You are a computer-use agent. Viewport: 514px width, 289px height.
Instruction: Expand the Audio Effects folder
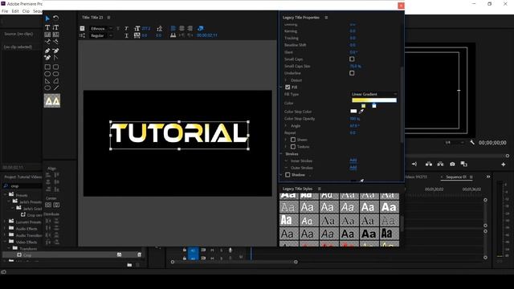tap(6, 228)
